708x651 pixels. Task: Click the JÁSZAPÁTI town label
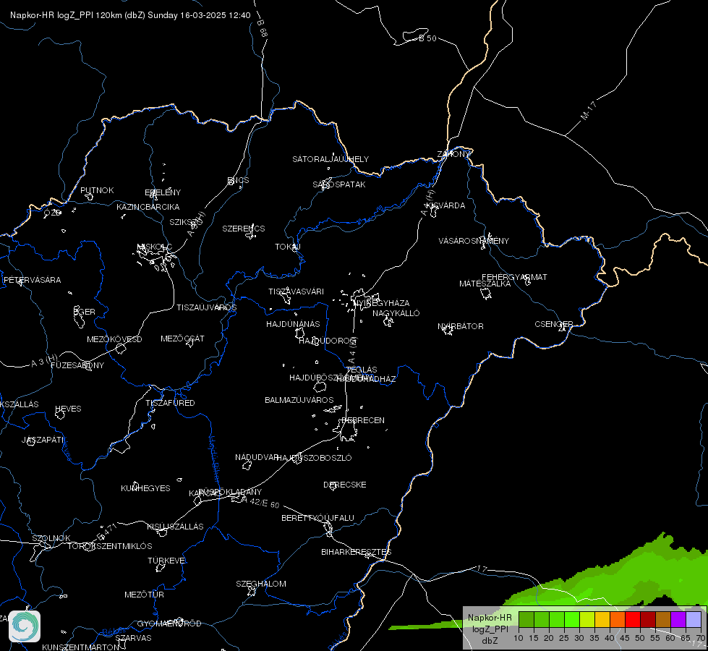[43, 440]
